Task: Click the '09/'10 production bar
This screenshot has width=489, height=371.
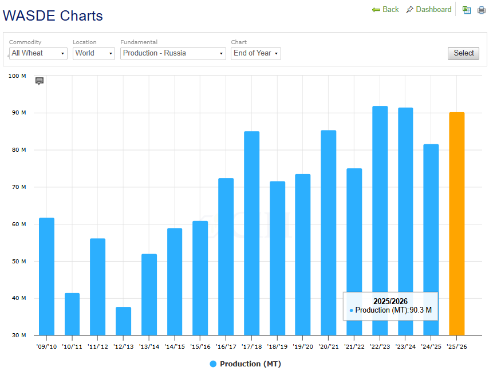Action: pos(46,277)
